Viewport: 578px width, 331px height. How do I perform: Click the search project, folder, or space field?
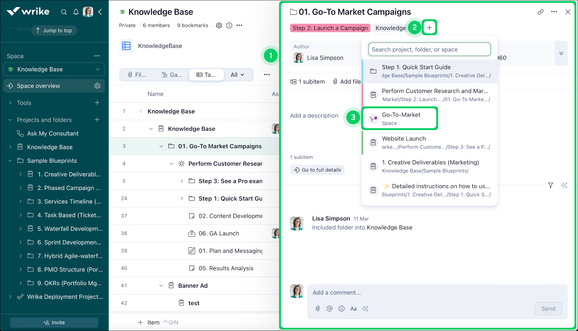(429, 49)
